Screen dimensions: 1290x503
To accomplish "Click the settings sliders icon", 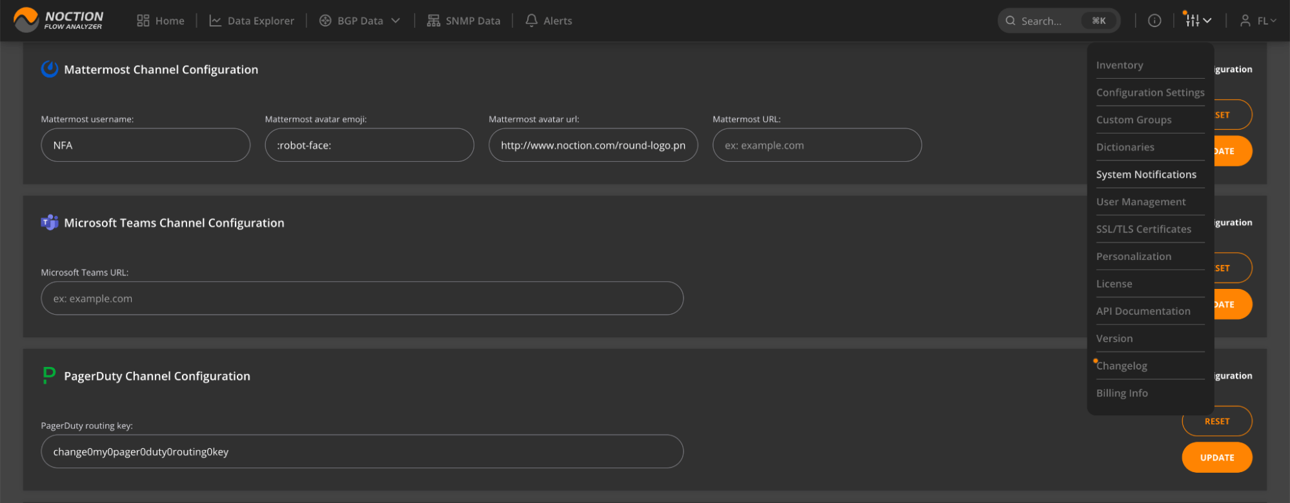I will [1192, 21].
